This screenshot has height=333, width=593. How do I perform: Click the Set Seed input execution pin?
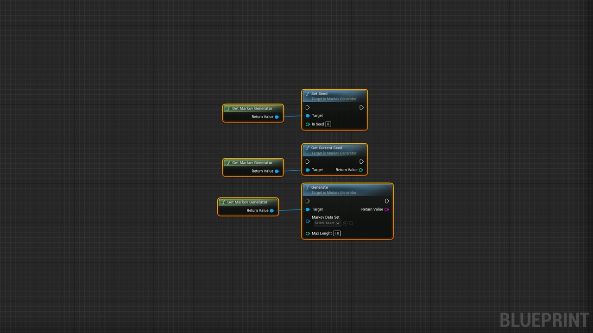coord(308,107)
